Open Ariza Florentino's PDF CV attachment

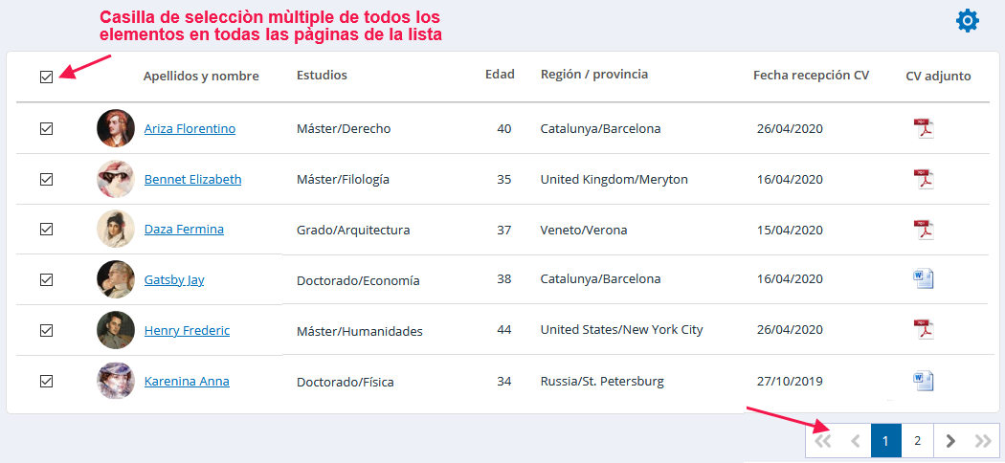(924, 128)
